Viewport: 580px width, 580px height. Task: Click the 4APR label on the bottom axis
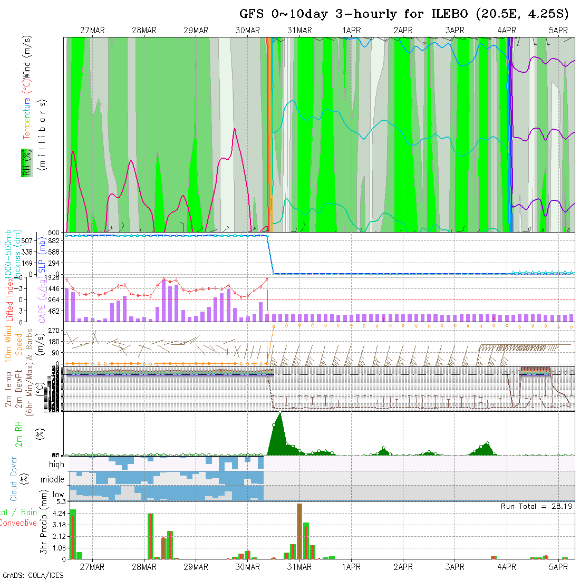[x=507, y=567]
